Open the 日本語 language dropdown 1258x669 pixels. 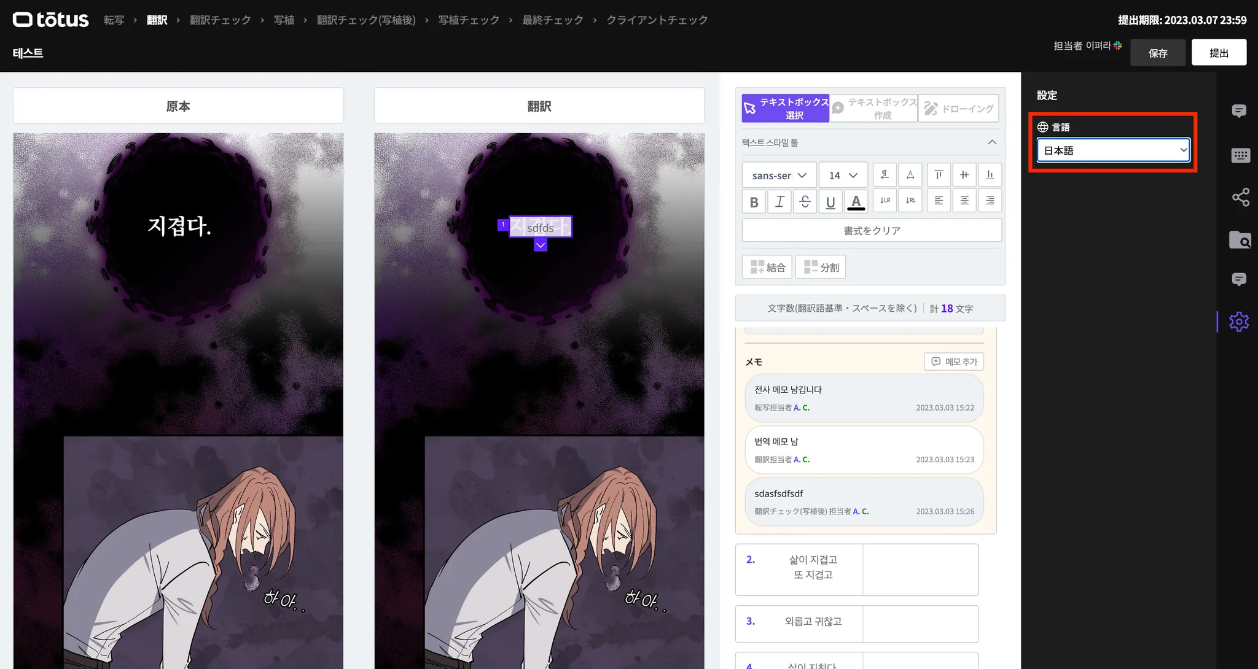pos(1113,150)
